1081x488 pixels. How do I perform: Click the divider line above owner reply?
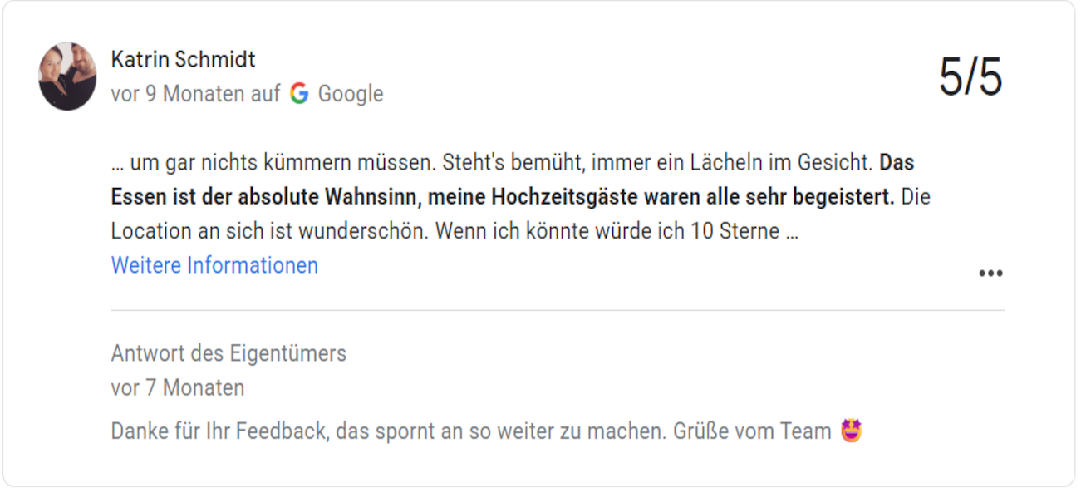(558, 310)
